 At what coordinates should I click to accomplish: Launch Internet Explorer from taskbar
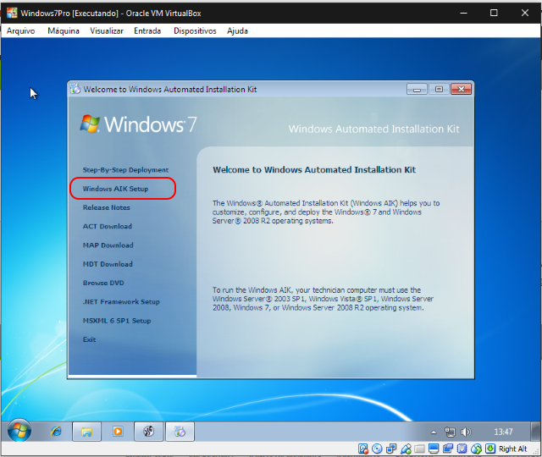click(56, 431)
